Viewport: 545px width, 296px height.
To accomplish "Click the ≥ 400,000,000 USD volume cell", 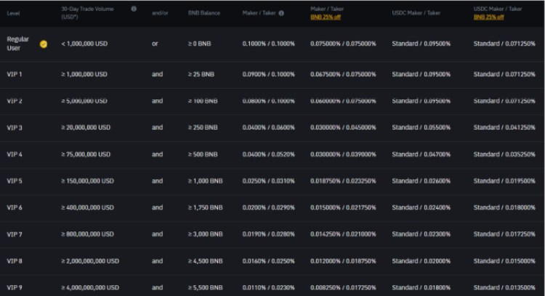I will 88,207.
